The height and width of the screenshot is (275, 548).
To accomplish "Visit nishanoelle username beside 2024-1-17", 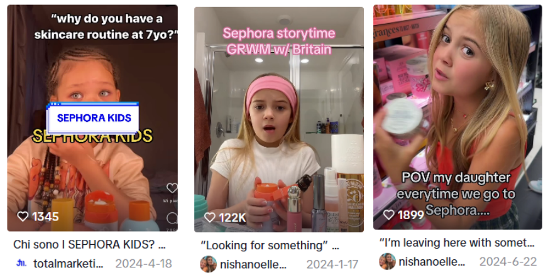I will click(253, 264).
